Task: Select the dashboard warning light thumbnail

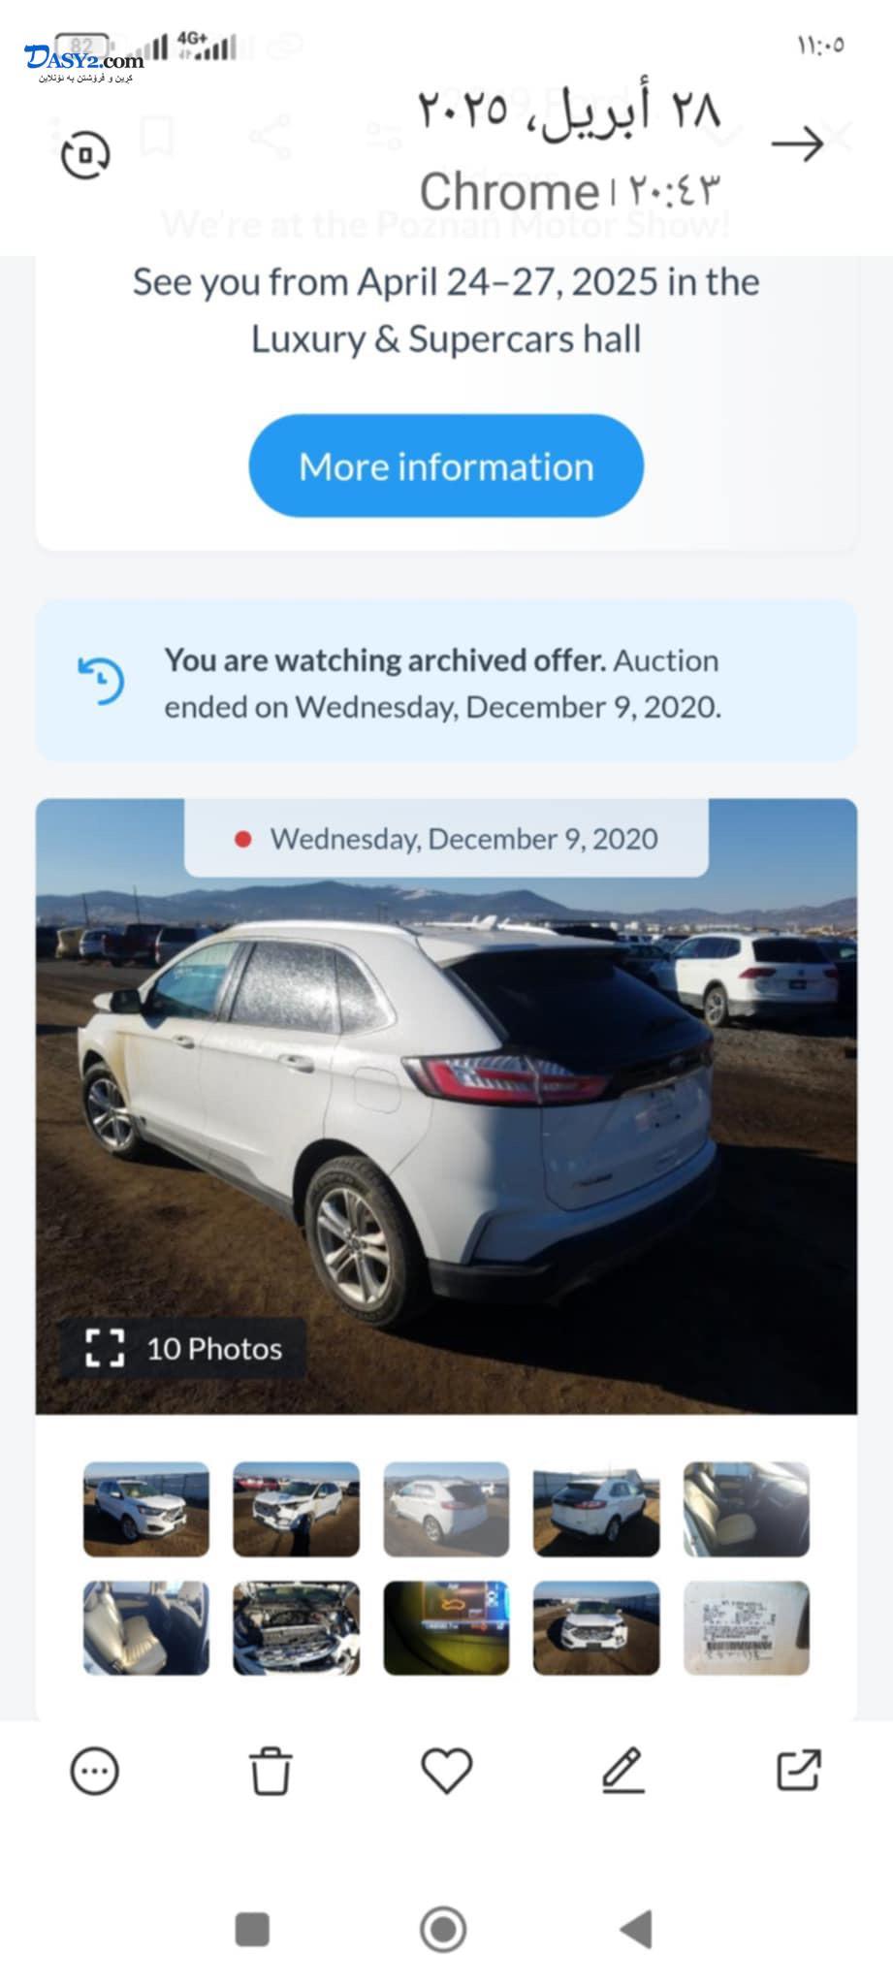Action: click(446, 1628)
